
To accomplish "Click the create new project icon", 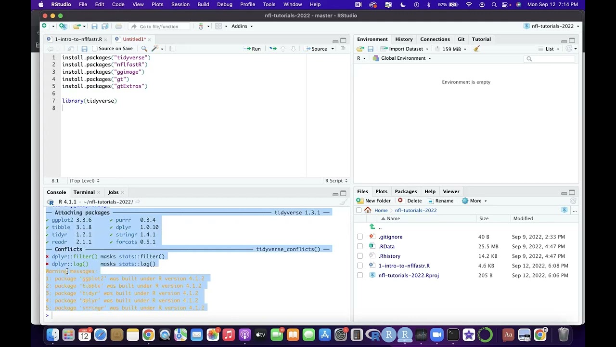I will [x=63, y=26].
